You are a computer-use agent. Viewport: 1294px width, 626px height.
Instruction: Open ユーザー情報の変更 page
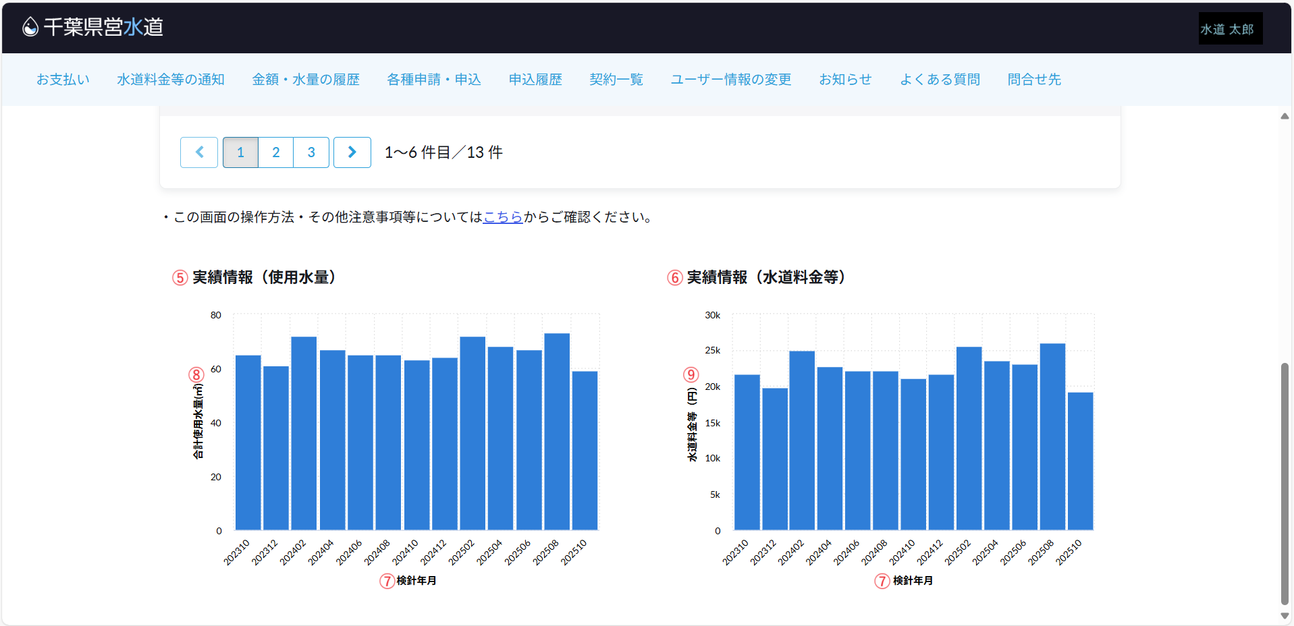tap(730, 80)
